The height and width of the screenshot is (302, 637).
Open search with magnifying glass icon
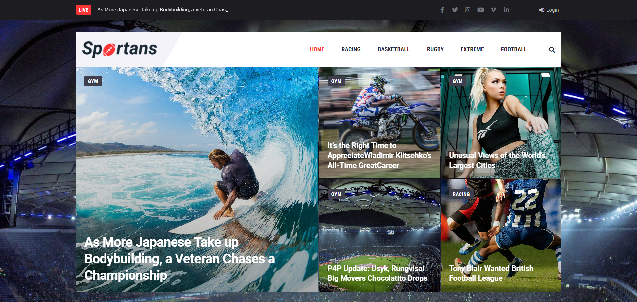click(552, 50)
